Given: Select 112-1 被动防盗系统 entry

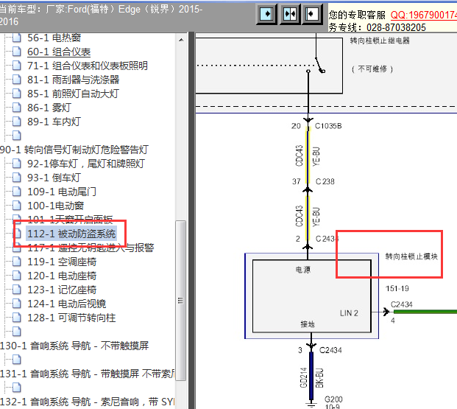Looking at the screenshot, I should click(71, 234).
